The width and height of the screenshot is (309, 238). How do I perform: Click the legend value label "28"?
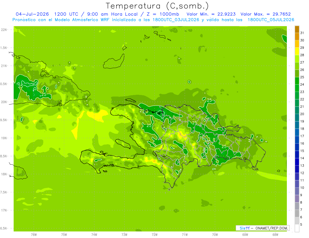tap(302, 55)
